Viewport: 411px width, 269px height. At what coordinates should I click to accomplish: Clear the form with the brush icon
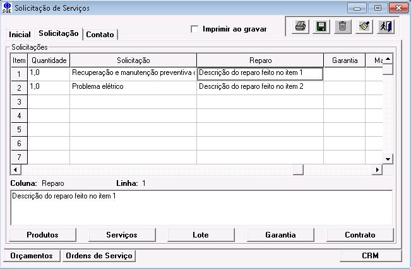point(363,26)
